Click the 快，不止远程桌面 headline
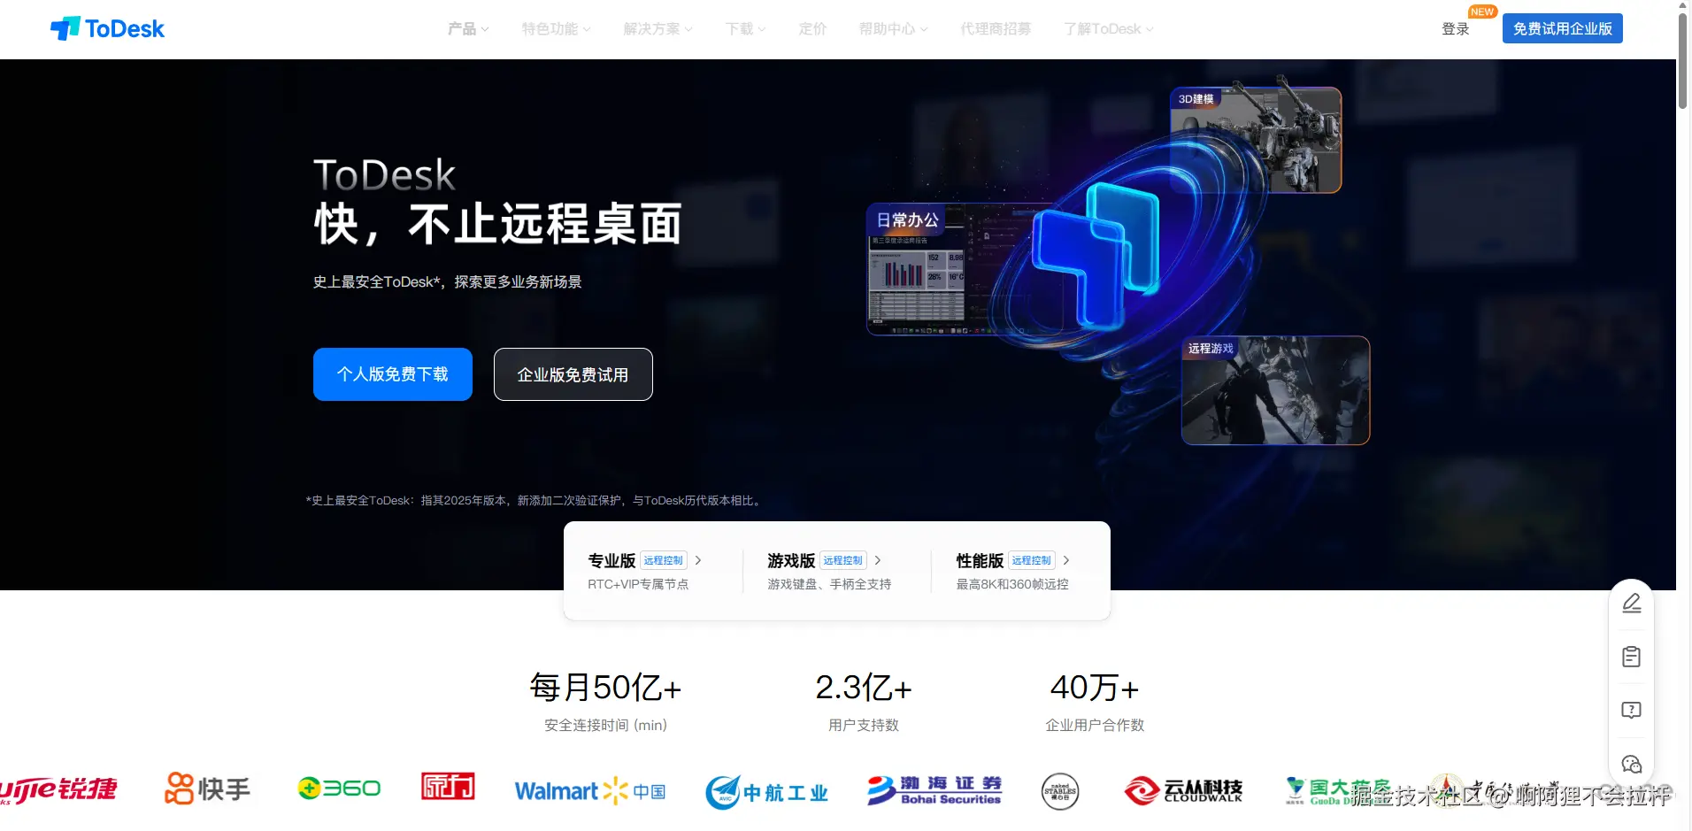This screenshot has width=1692, height=831. tap(498, 224)
